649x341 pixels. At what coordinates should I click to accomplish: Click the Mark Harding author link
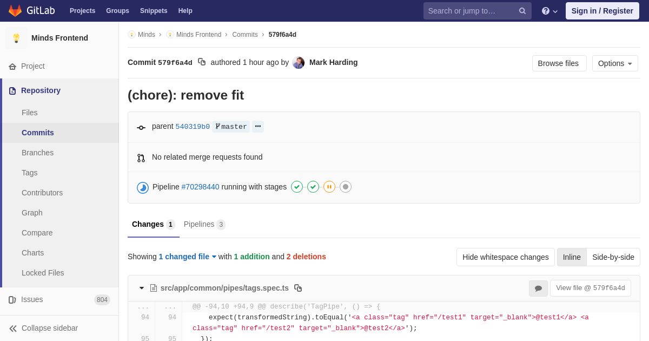(x=334, y=62)
